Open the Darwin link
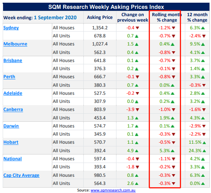 11,126
